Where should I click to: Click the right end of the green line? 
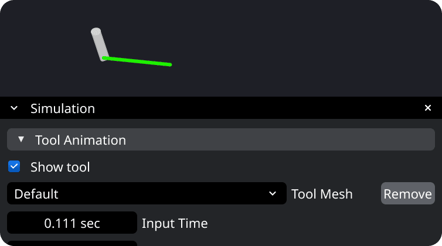[x=169, y=64]
